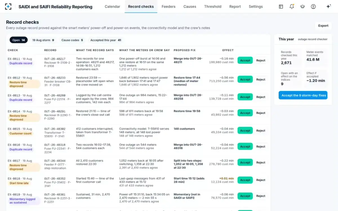Click the Meter events matched 41.6 M
Screen dimensions: 338x211
coord(313,60)
